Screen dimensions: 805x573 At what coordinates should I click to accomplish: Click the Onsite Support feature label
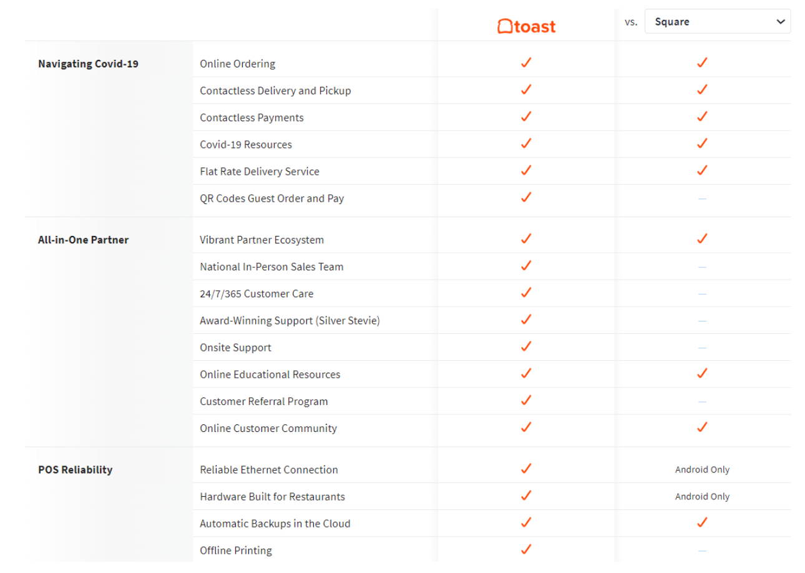[x=235, y=348]
